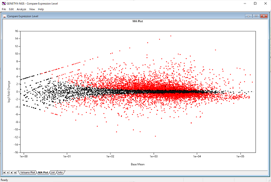Switch to the List tab
The width and height of the screenshot is (271, 182).
coord(53,172)
